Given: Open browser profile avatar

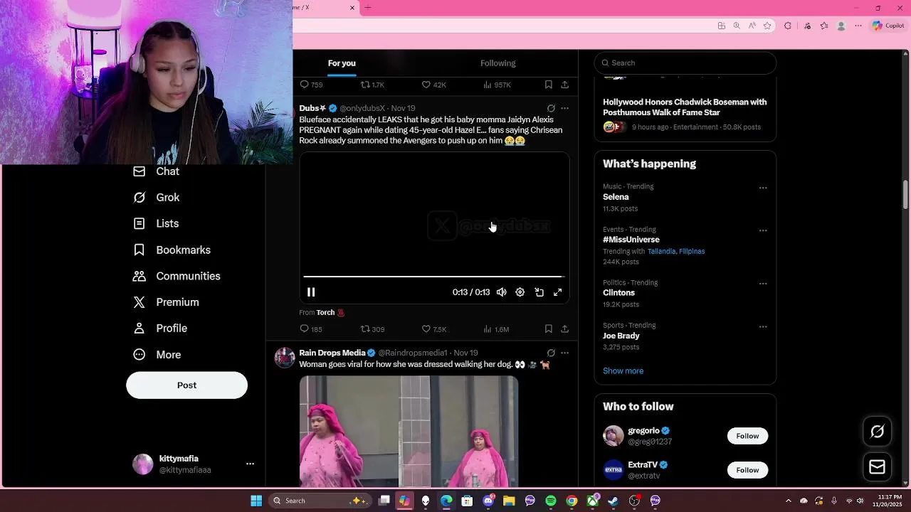Looking at the screenshot, I should click(841, 26).
